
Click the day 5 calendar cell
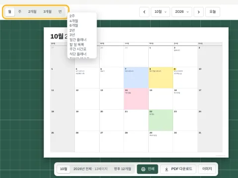[87, 78]
